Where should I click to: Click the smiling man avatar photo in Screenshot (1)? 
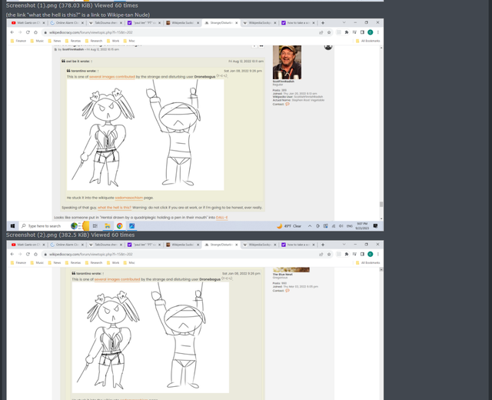click(287, 62)
